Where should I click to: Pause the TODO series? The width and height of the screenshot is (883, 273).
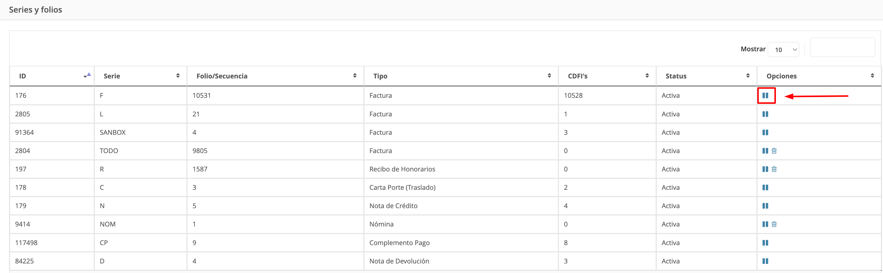pos(765,151)
